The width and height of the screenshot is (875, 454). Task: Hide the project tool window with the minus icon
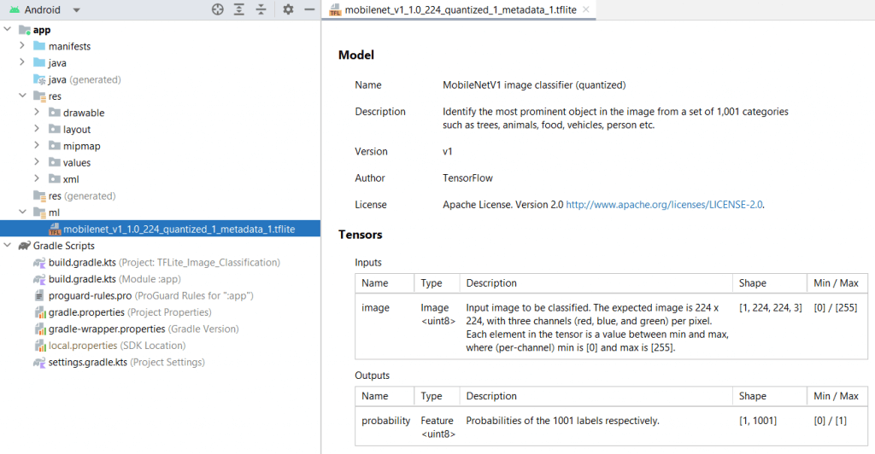308,9
